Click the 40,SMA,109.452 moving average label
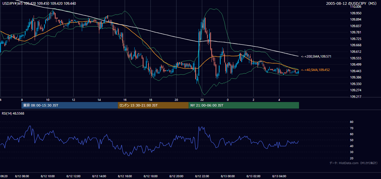Screen dimensions: 381x179 (315, 70)
